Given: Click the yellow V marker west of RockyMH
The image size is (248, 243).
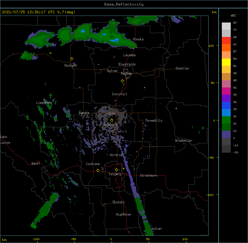Looking at the screenshot, I should [x=50, y=53].
